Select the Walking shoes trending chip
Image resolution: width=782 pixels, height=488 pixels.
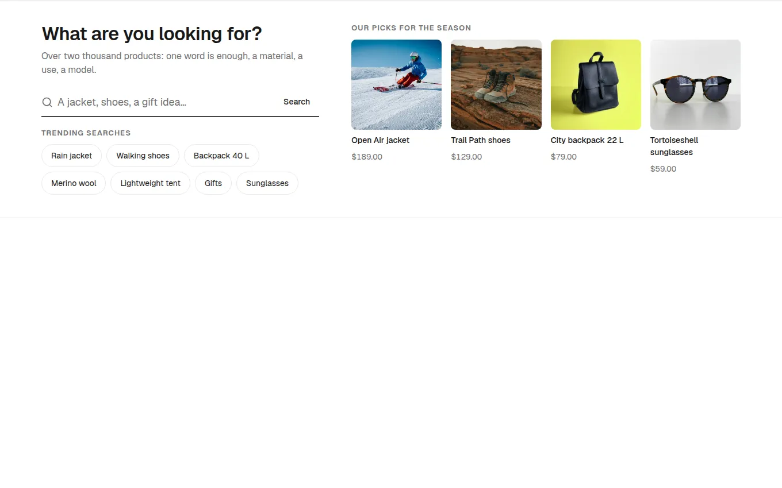pyautogui.click(x=143, y=156)
